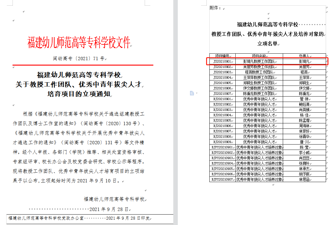Click the 负责人 cell '杨 佳'

coord(304,115)
